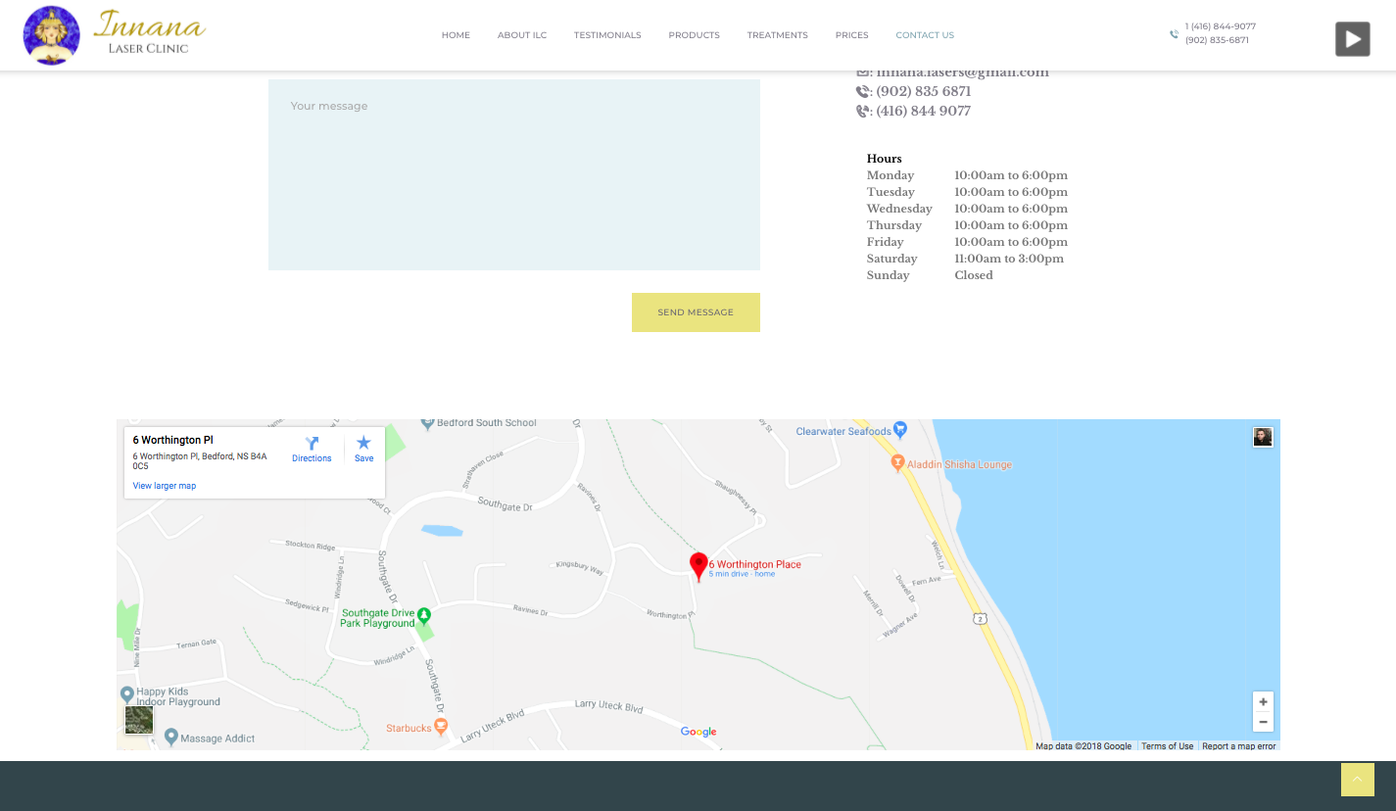The width and height of the screenshot is (1396, 811).
Task: Click the Clearwater Seafoods shopping marker
Action: [901, 429]
